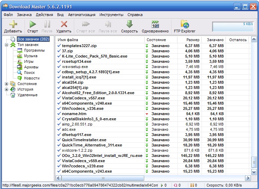Sort by the Размер column header

(x=192, y=40)
